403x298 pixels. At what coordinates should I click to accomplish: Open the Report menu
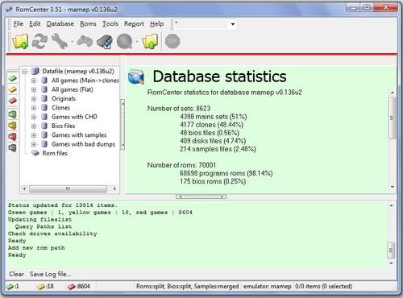[134, 24]
